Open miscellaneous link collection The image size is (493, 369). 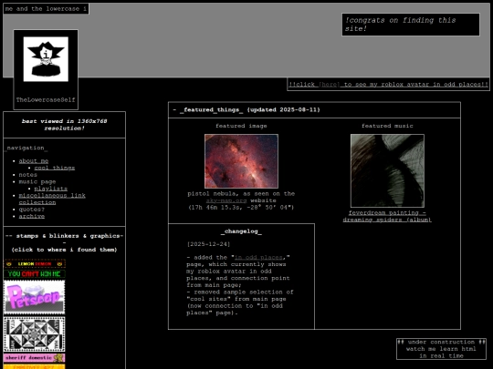pyautogui.click(x=52, y=199)
